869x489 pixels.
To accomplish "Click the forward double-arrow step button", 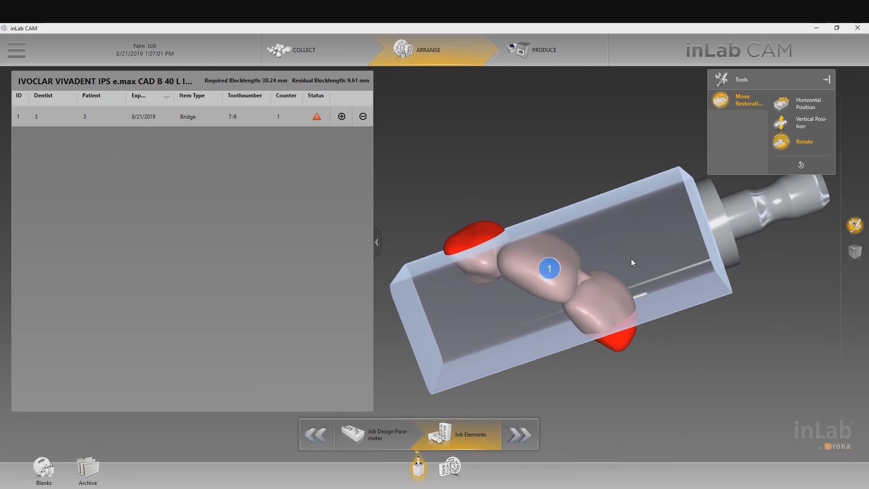I will (520, 435).
